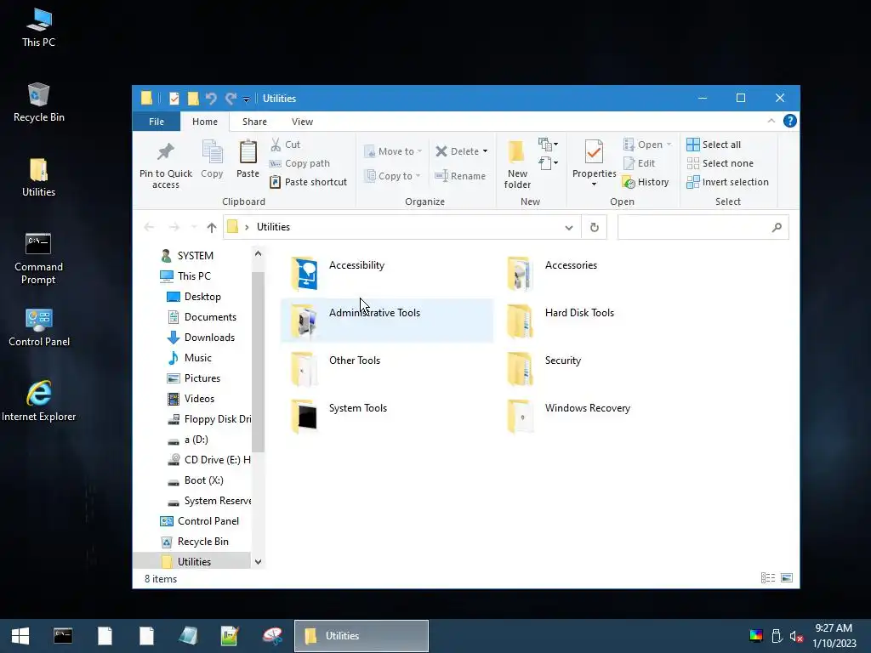Viewport: 871px width, 653px height.
Task: Switch to the Share ribbon tab
Action: pyautogui.click(x=254, y=122)
